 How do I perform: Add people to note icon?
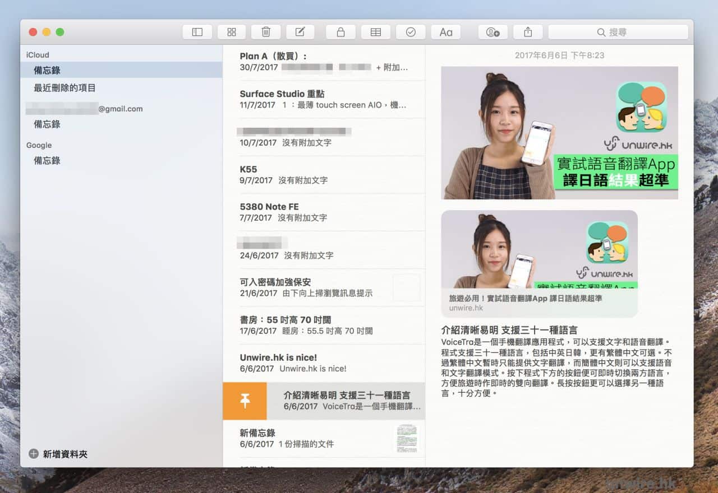[493, 32]
